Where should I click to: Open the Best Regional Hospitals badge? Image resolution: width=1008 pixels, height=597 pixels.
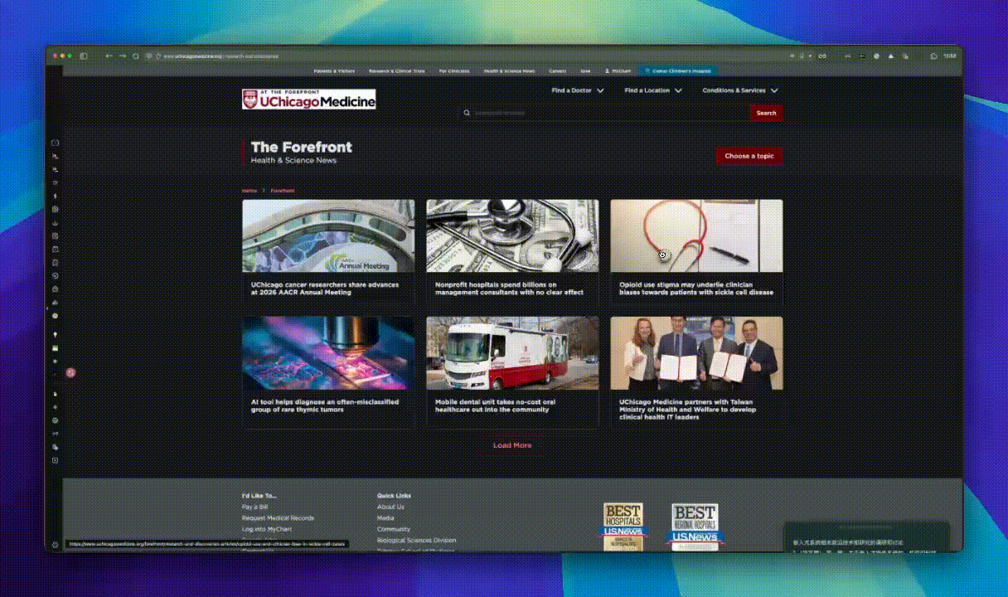(695, 527)
